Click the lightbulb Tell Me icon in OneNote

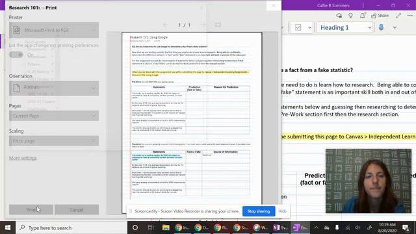[x=350, y=16]
